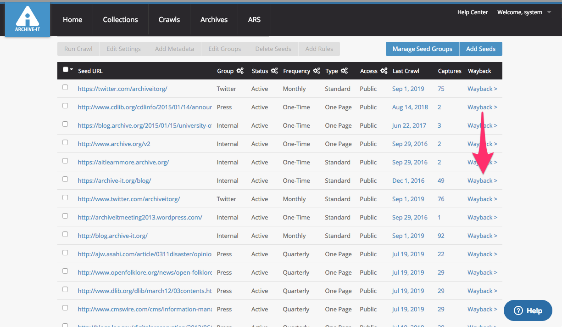Open the Collections menu
This screenshot has height=327, width=562.
[x=120, y=19]
